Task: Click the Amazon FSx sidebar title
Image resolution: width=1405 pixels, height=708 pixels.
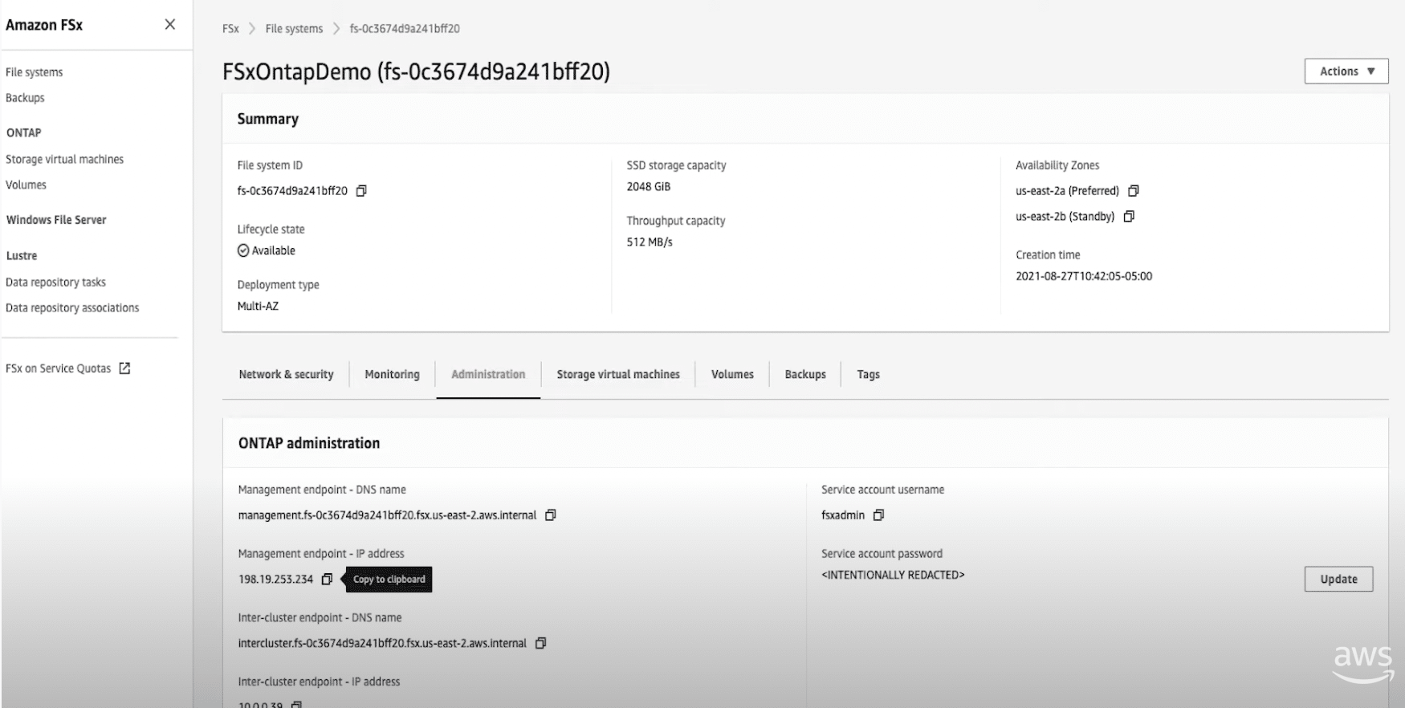Action: [x=44, y=25]
